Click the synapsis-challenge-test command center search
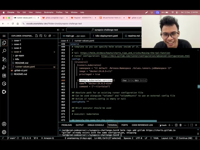The height and width of the screenshot is (150, 200). [104, 30]
